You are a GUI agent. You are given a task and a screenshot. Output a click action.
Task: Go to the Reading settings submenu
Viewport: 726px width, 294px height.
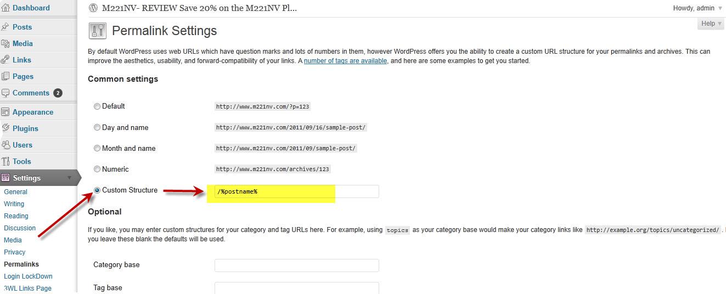pyautogui.click(x=16, y=216)
